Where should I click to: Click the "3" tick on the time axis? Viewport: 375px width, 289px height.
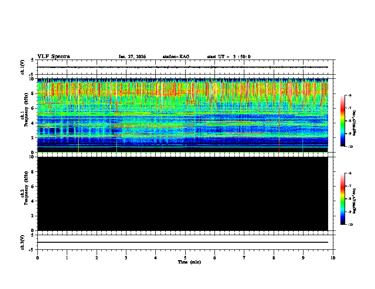pyautogui.click(x=126, y=258)
